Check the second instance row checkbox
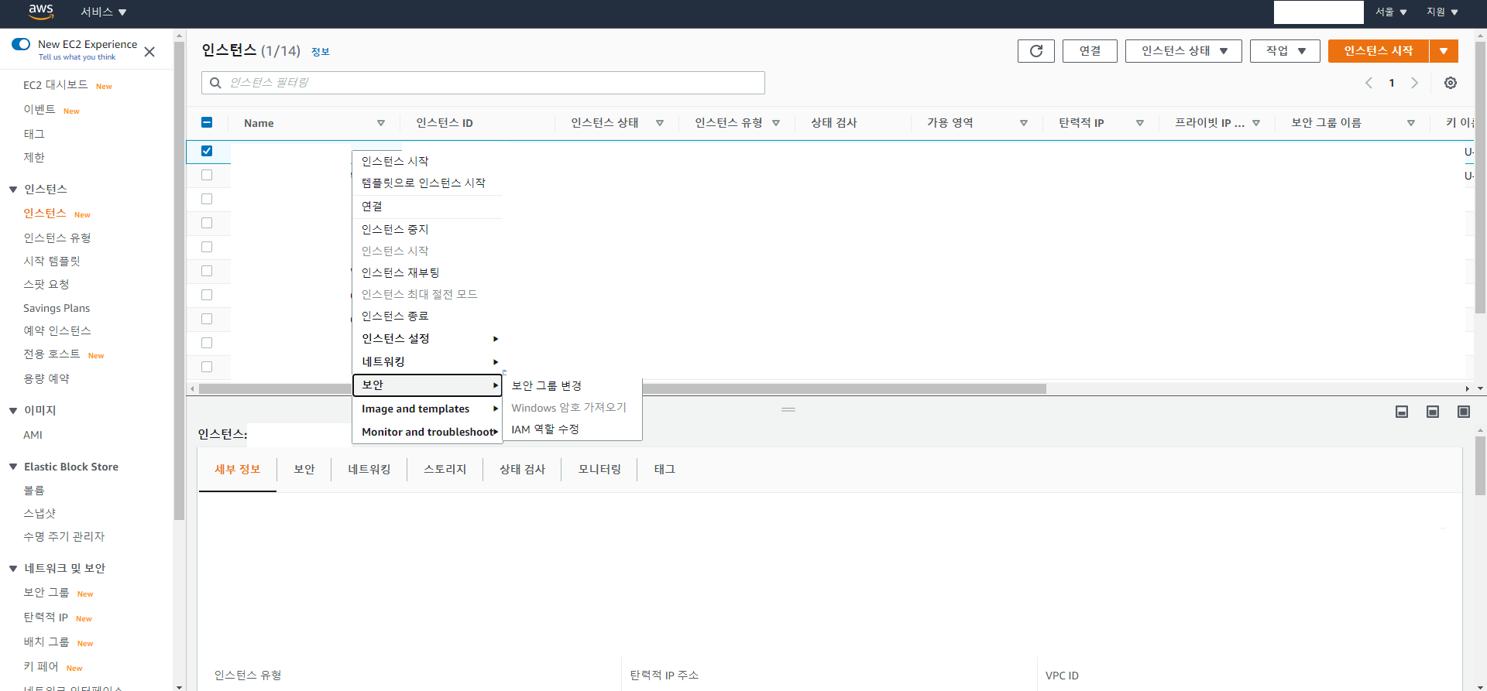 [x=207, y=175]
